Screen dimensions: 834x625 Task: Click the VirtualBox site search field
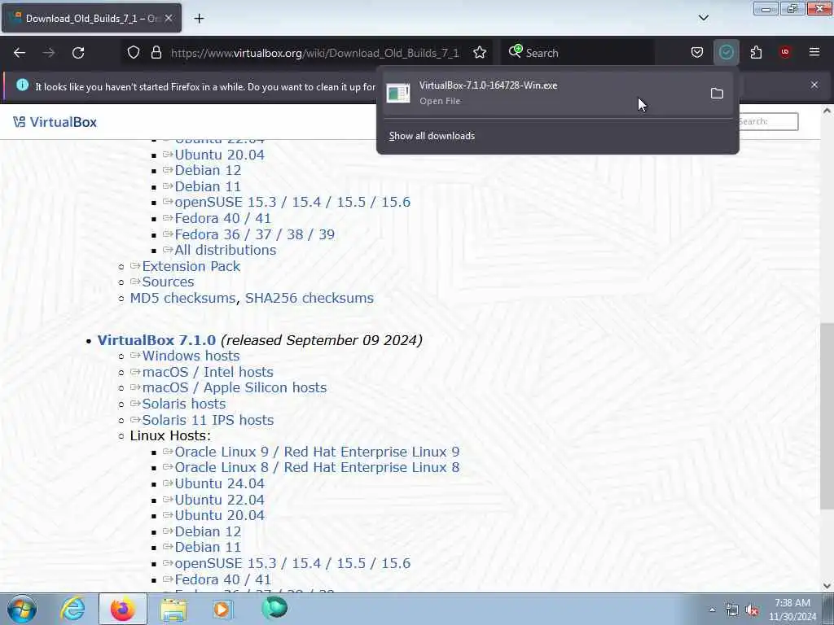[x=768, y=121]
